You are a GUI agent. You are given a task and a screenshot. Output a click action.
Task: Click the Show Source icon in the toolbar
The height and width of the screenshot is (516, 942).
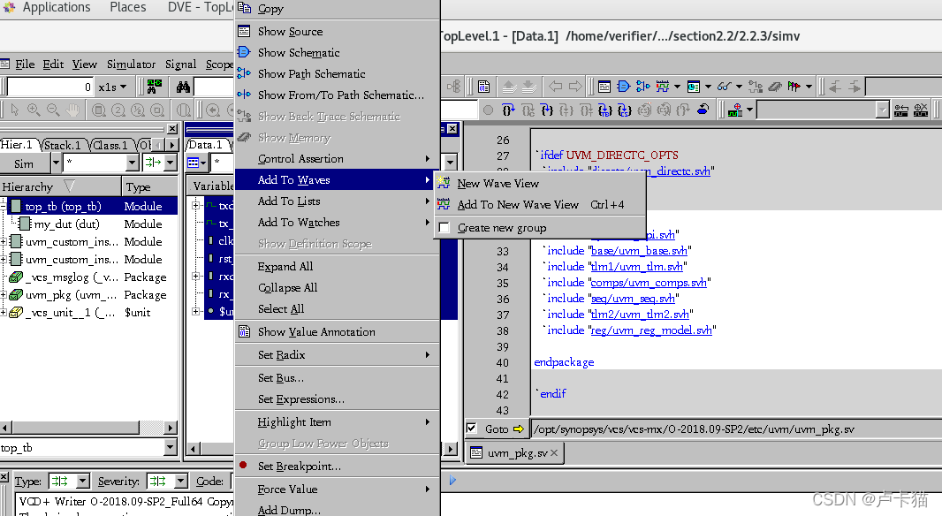pyautogui.click(x=604, y=87)
